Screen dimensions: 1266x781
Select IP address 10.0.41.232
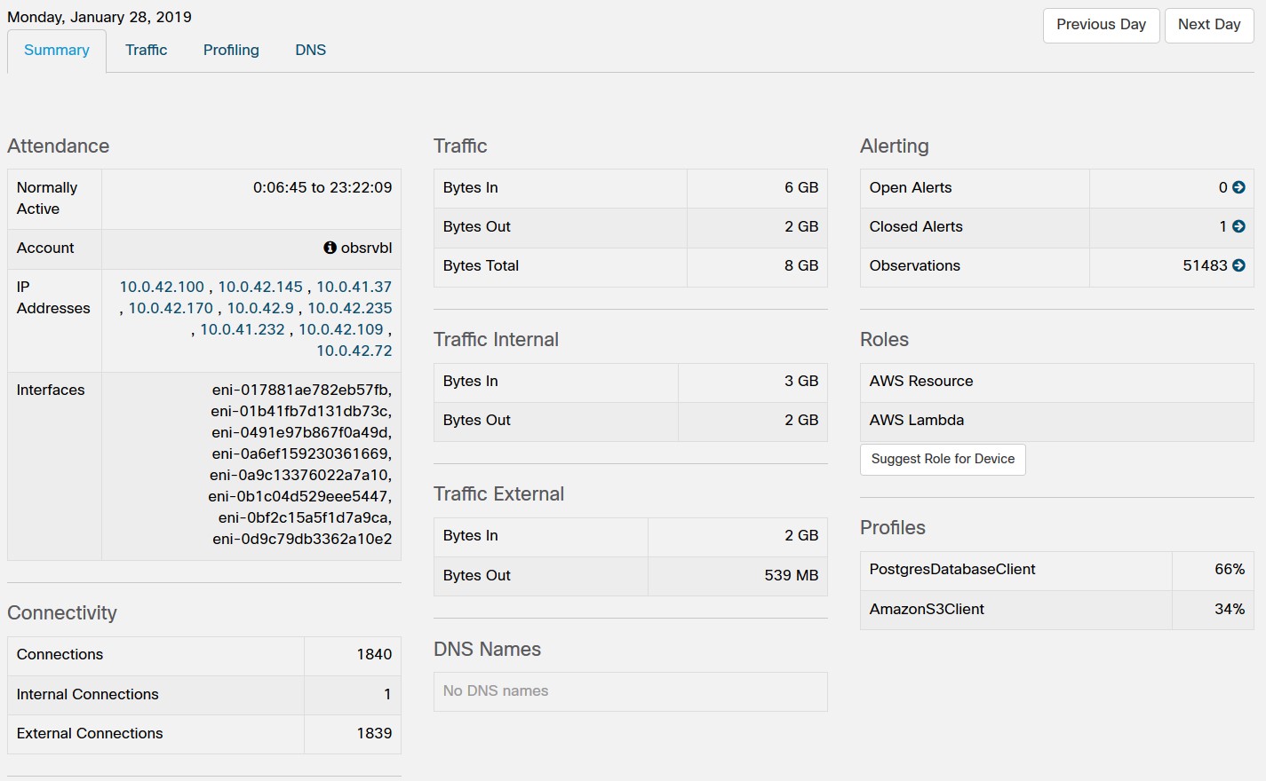[x=242, y=329]
